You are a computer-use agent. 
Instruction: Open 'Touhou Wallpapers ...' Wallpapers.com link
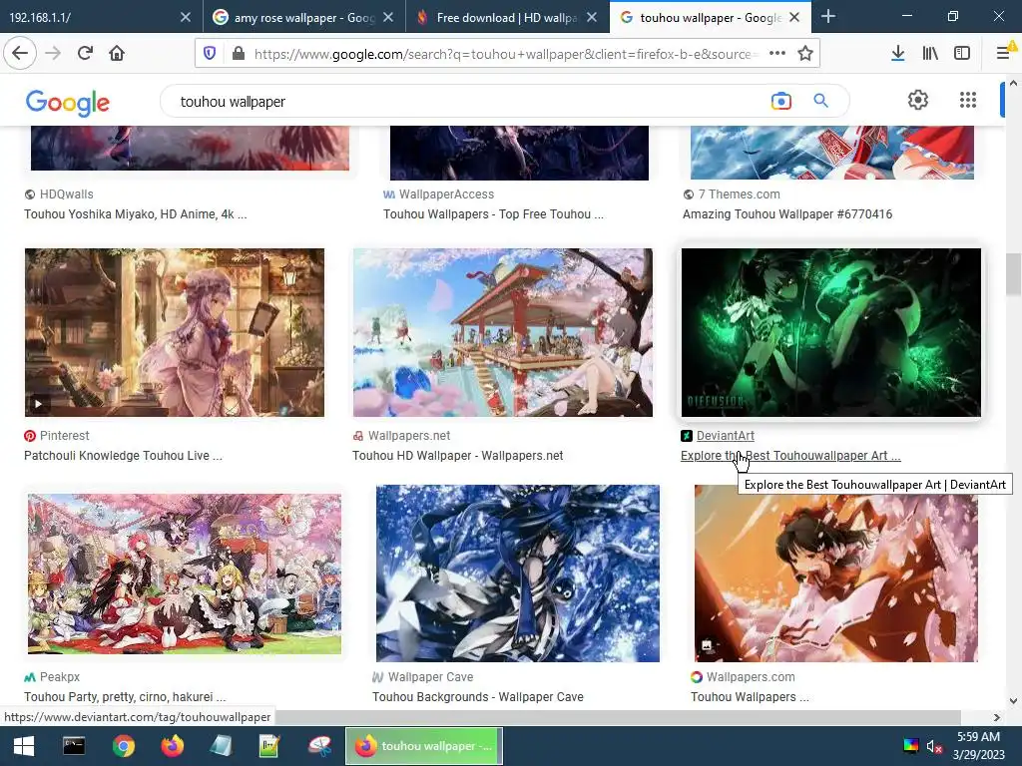(750, 697)
